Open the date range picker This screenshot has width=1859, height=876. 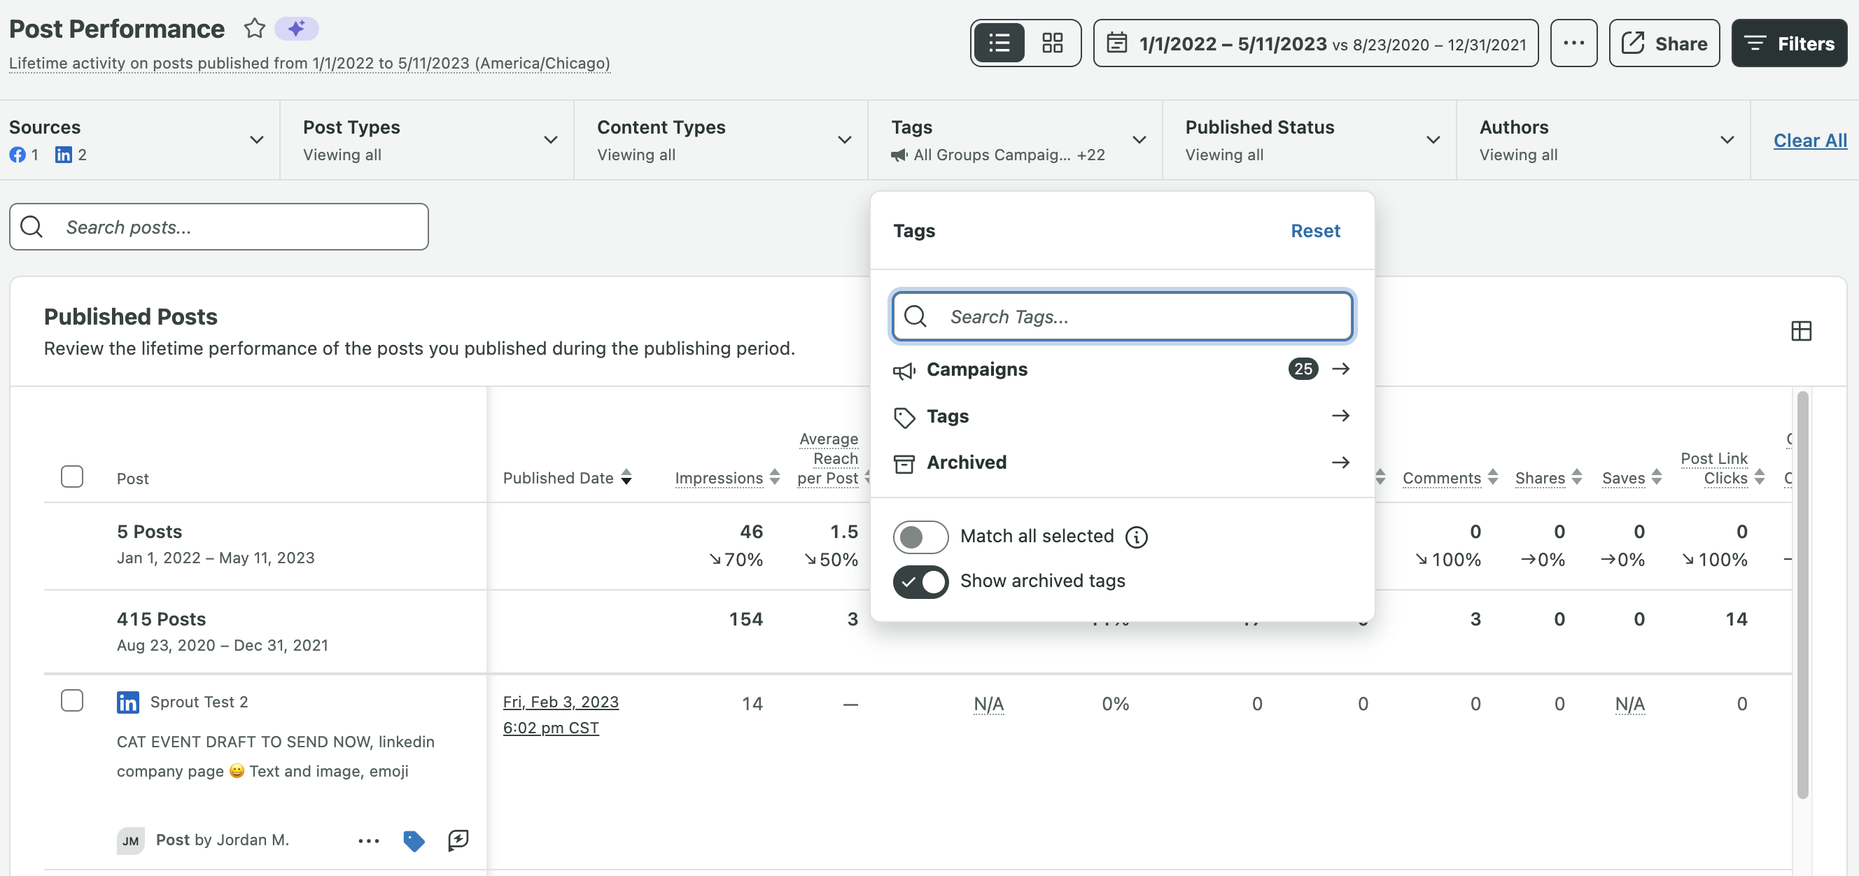click(1316, 43)
